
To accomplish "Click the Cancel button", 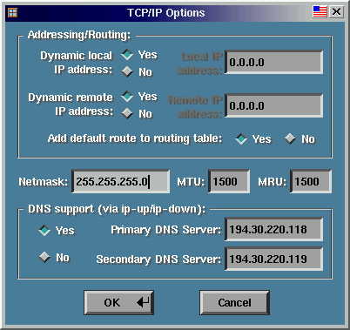I will [x=234, y=303].
